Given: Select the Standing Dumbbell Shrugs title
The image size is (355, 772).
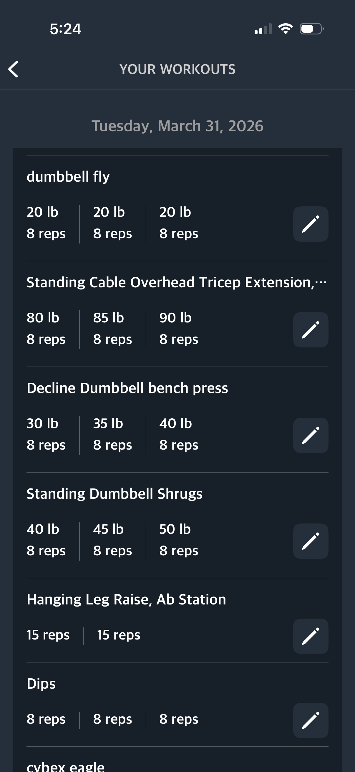Looking at the screenshot, I should pyautogui.click(x=115, y=494).
